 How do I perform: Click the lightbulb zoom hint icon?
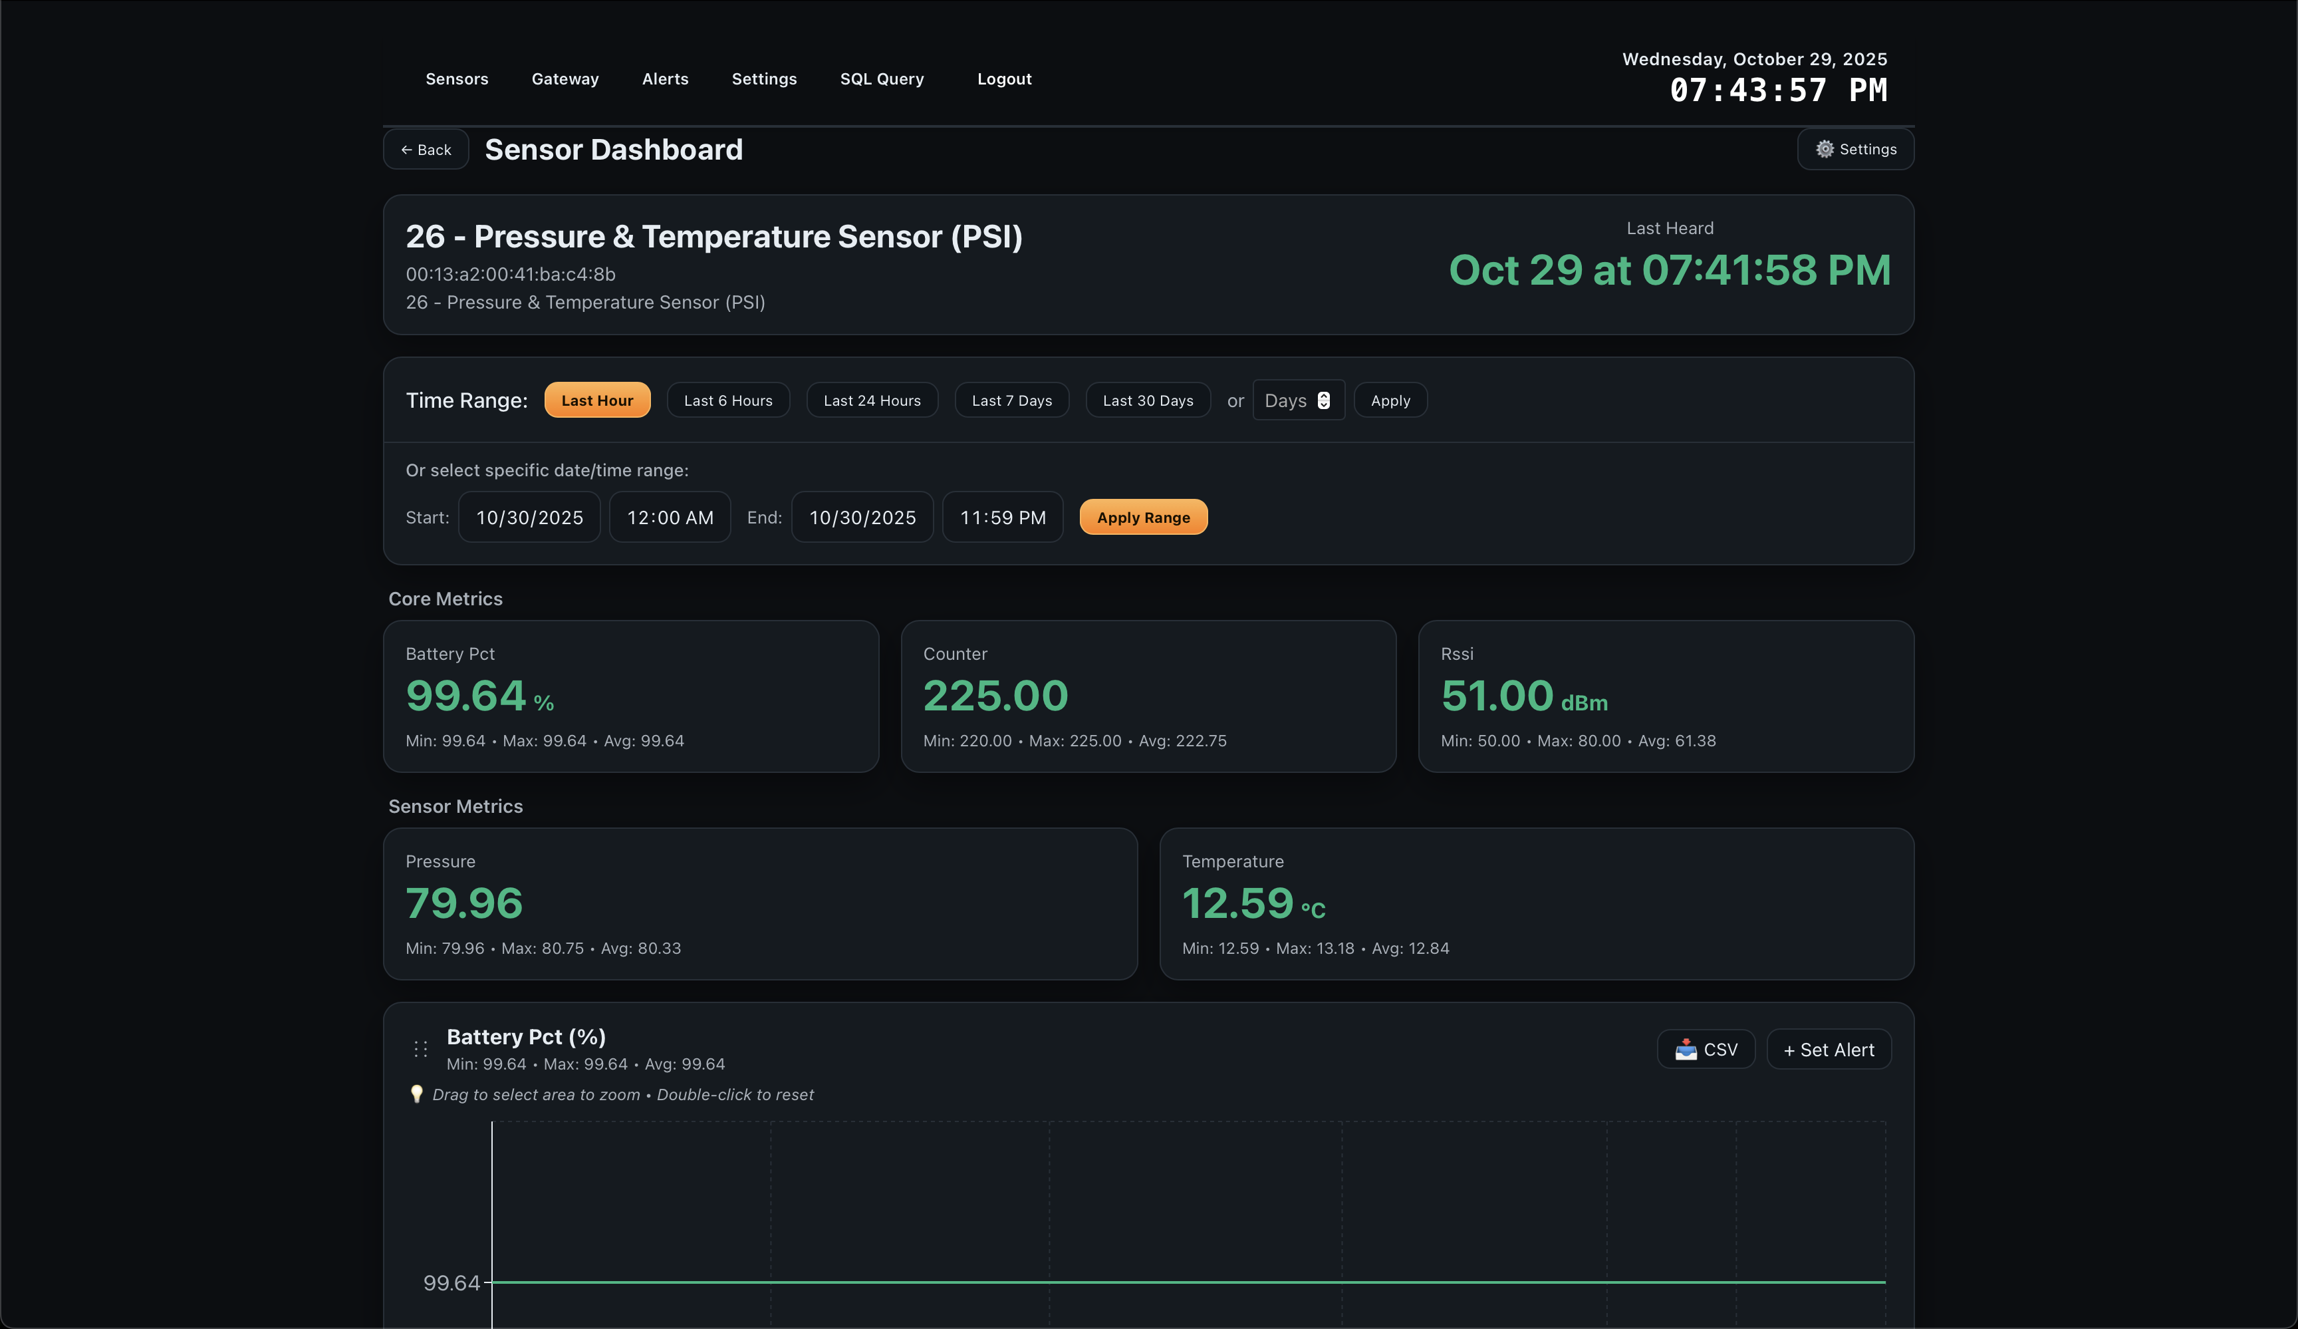click(417, 1094)
